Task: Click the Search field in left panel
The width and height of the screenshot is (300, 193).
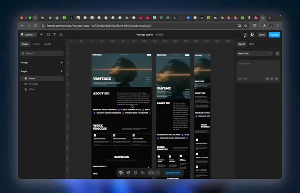Action: (42, 53)
